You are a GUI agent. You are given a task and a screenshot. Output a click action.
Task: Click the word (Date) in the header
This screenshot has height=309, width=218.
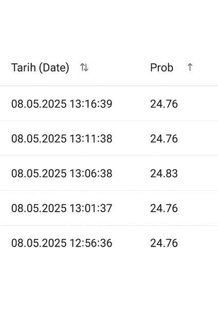(54, 68)
